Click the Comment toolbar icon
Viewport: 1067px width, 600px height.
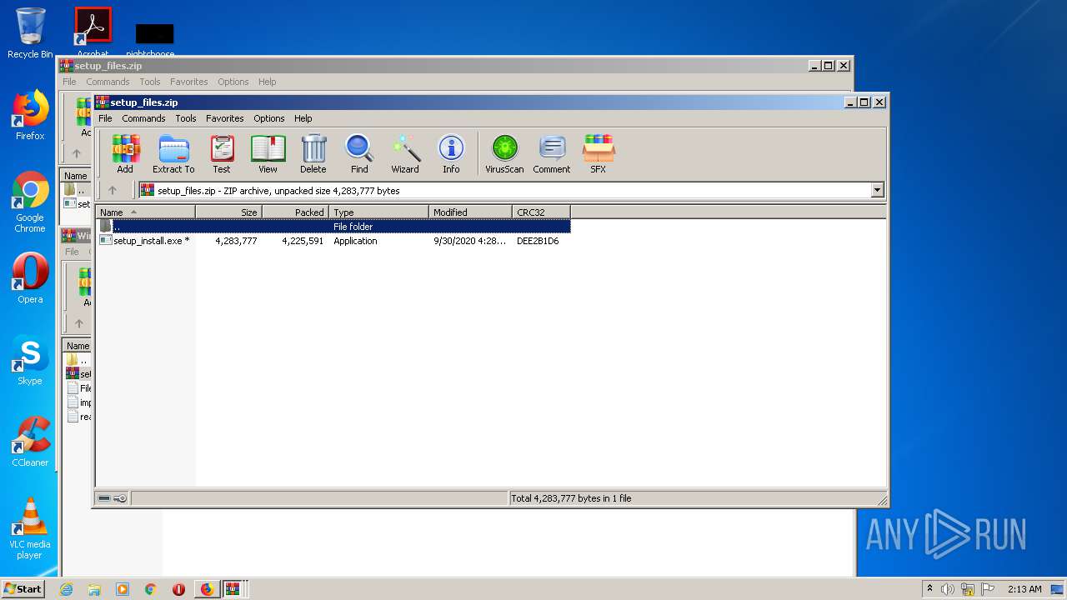tap(552, 154)
